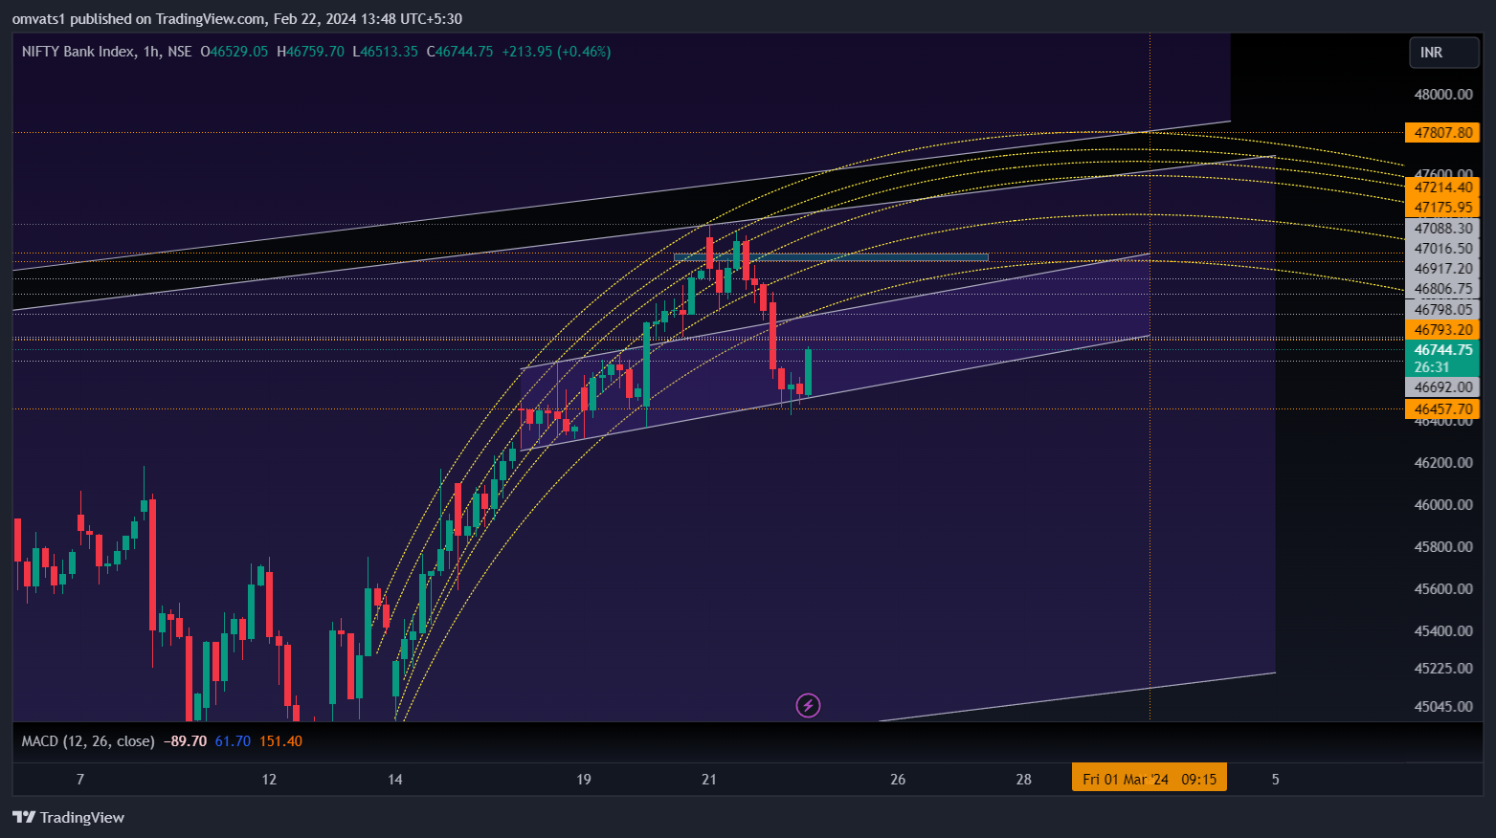Click the high price H46759.70 value

pos(310,52)
